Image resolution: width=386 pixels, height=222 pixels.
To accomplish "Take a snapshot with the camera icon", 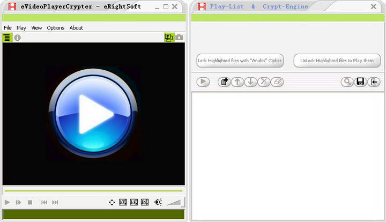I will [x=179, y=38].
